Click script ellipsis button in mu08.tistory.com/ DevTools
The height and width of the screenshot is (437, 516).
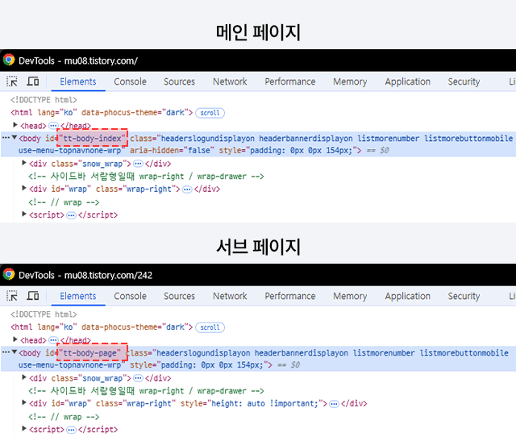(x=71, y=215)
